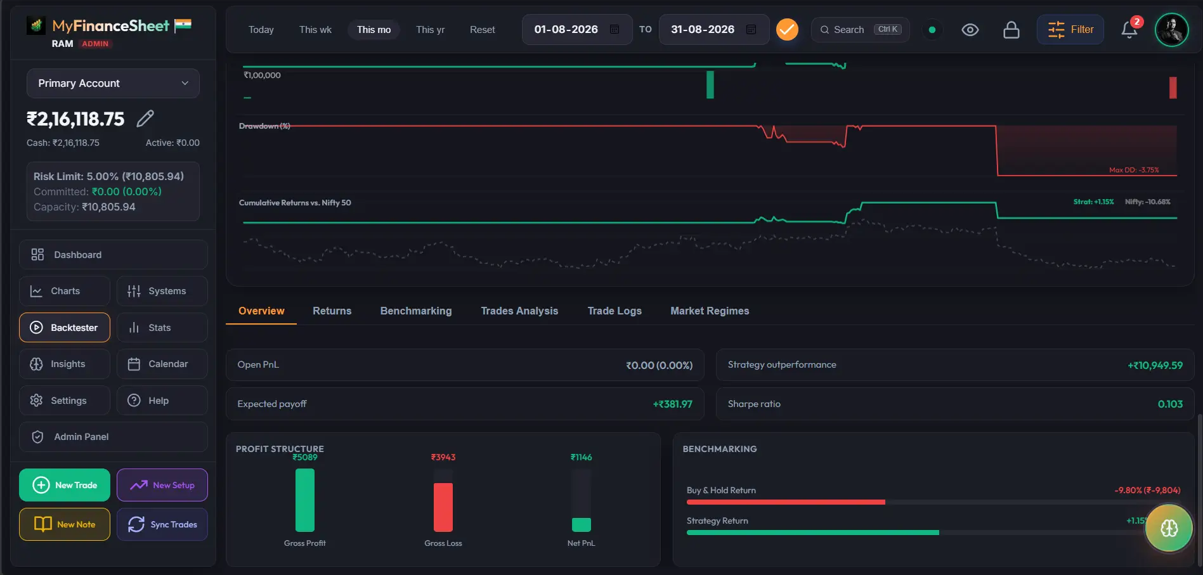Create a New Trade
Viewport: 1203px width, 575px height.
click(64, 485)
